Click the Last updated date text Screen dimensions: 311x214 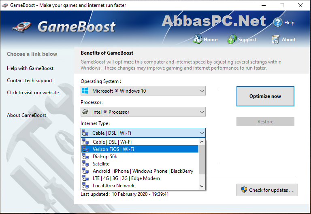[125, 194]
